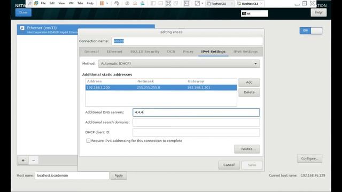Image resolution: width=342 pixels, height=192 pixels.
Task: Open the Help menu
Action: pyautogui.click(x=90, y=3)
